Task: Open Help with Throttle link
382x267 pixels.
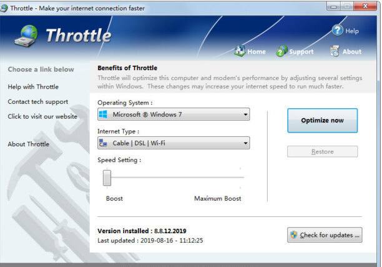Action: pos(33,87)
